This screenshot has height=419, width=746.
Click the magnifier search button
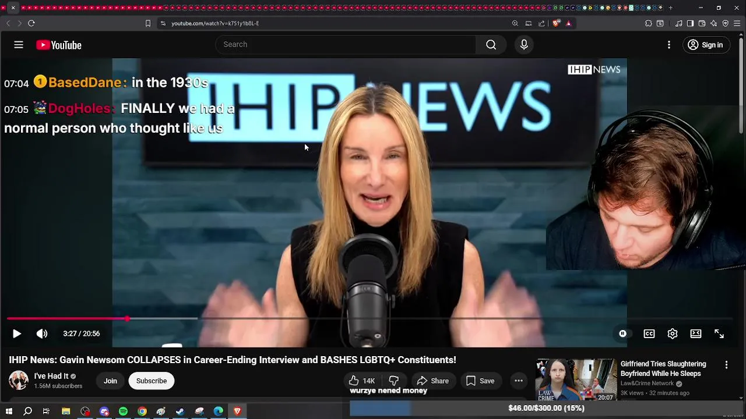491,45
